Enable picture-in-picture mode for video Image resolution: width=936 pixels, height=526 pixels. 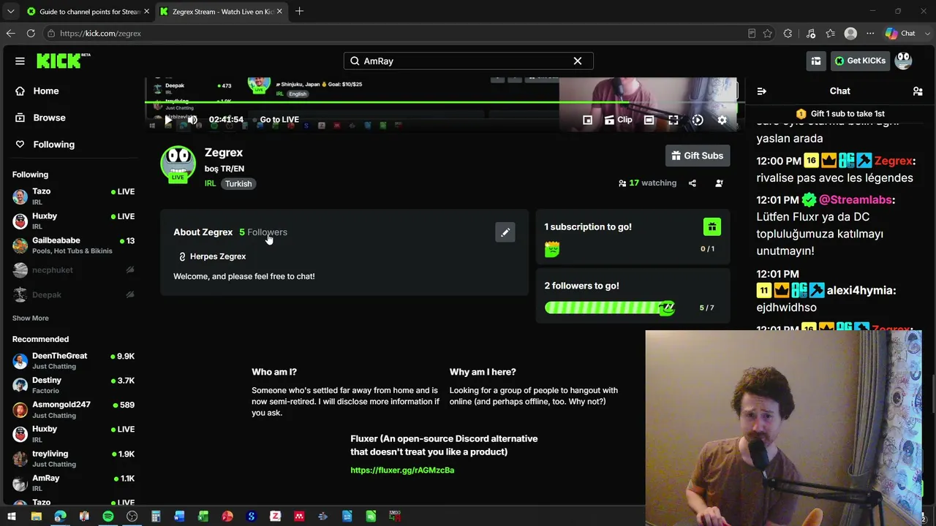click(x=587, y=120)
